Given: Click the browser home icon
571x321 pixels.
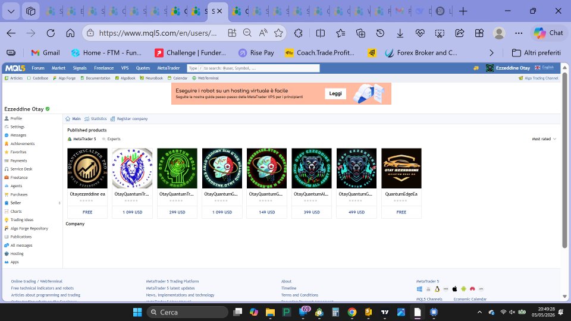Looking at the screenshot, I should [x=70, y=33].
